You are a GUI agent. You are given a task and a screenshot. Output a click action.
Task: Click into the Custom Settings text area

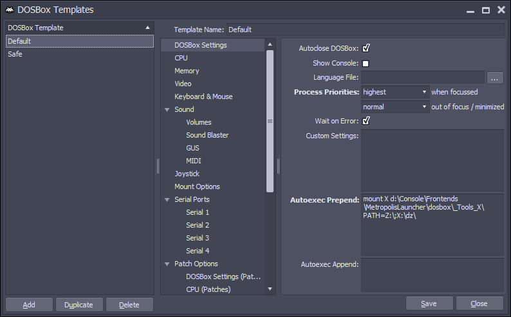click(x=432, y=161)
